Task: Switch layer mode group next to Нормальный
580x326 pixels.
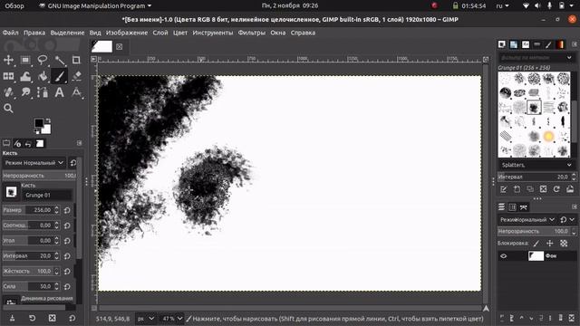Action: [566, 219]
